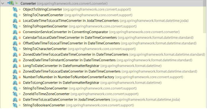
Task: Click the class icon of ObjectToStringConverter
Action: [x=15, y=9]
